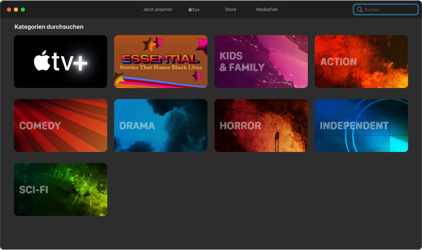This screenshot has height=250, width=422.
Task: Select the Comedy category tile
Action: tap(61, 126)
